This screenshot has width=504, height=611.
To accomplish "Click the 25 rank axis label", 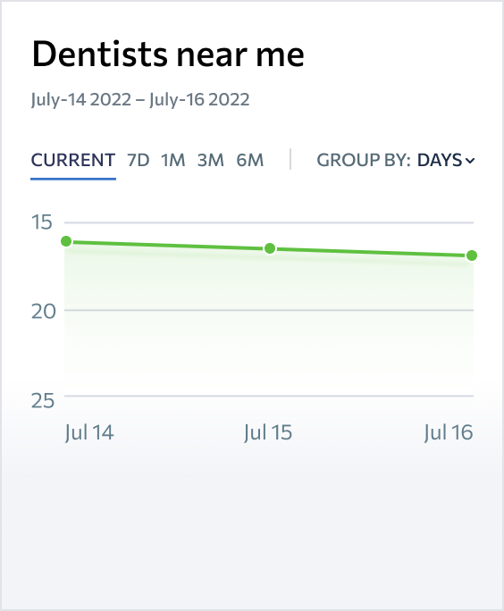I will [x=43, y=400].
